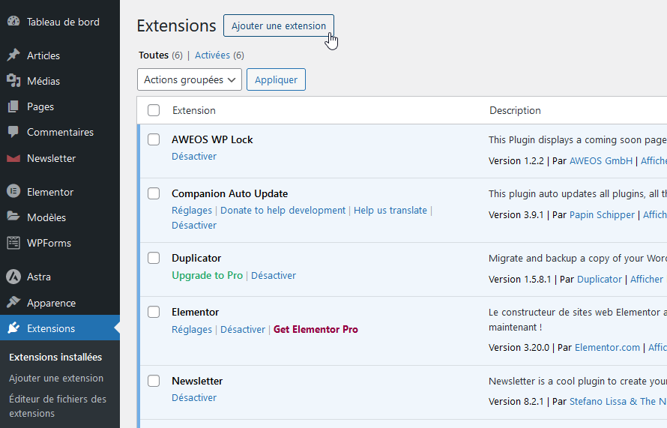Image resolution: width=667 pixels, height=428 pixels.
Task: Open Ajouter une extension submenu item
Action: pyautogui.click(x=56, y=378)
